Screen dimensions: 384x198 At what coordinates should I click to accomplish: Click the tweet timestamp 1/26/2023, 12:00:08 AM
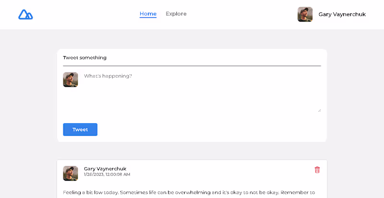click(x=107, y=175)
